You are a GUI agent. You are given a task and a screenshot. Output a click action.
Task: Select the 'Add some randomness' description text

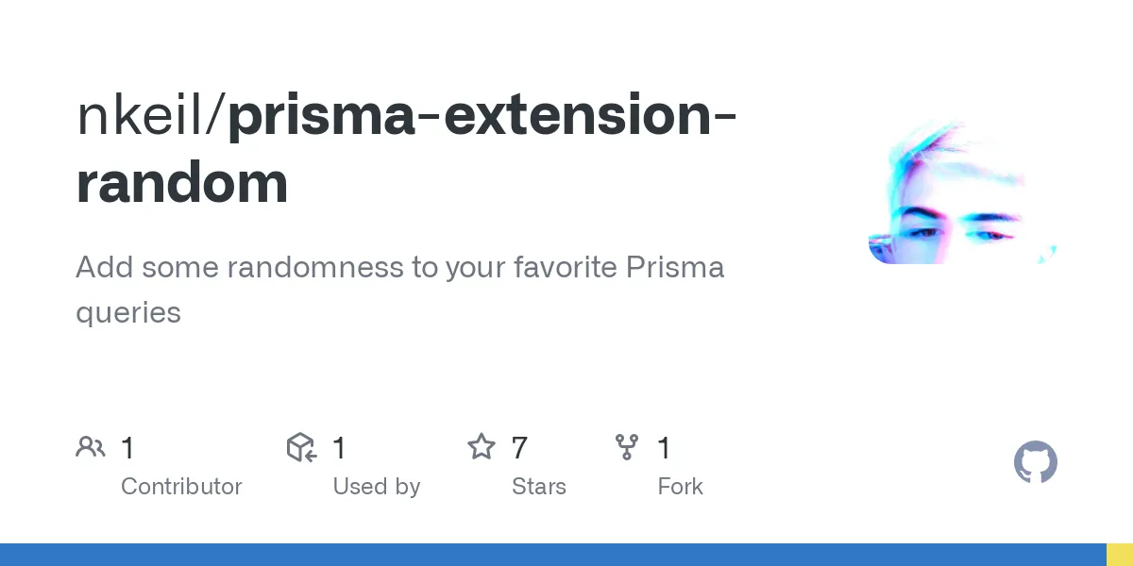point(399,268)
